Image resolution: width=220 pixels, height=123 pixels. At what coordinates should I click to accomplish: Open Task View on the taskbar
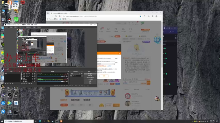(x=36, y=121)
